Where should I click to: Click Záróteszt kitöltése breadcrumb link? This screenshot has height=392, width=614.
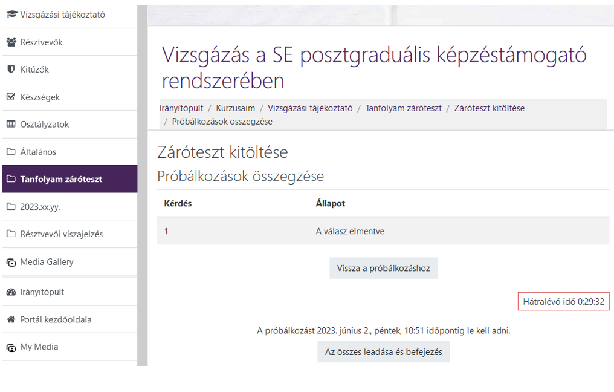pos(489,108)
